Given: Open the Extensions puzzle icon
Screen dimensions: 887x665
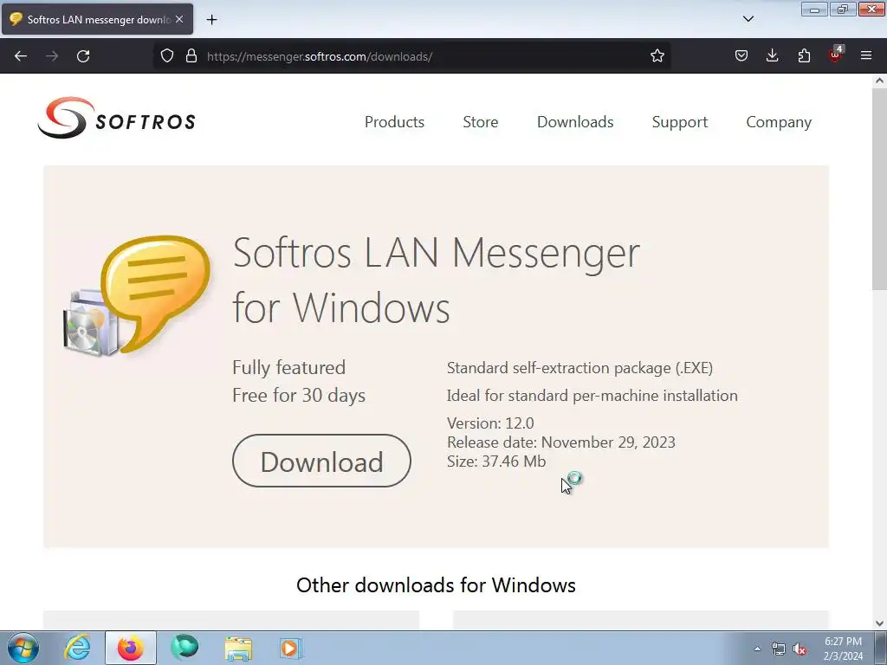Looking at the screenshot, I should click(x=804, y=56).
